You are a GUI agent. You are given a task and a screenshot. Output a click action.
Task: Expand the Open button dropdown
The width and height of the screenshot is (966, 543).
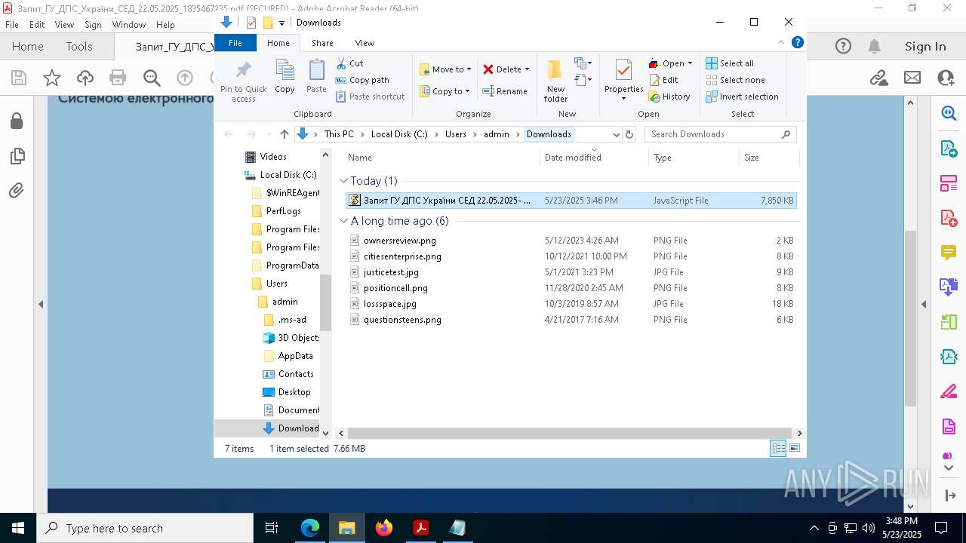(690, 63)
